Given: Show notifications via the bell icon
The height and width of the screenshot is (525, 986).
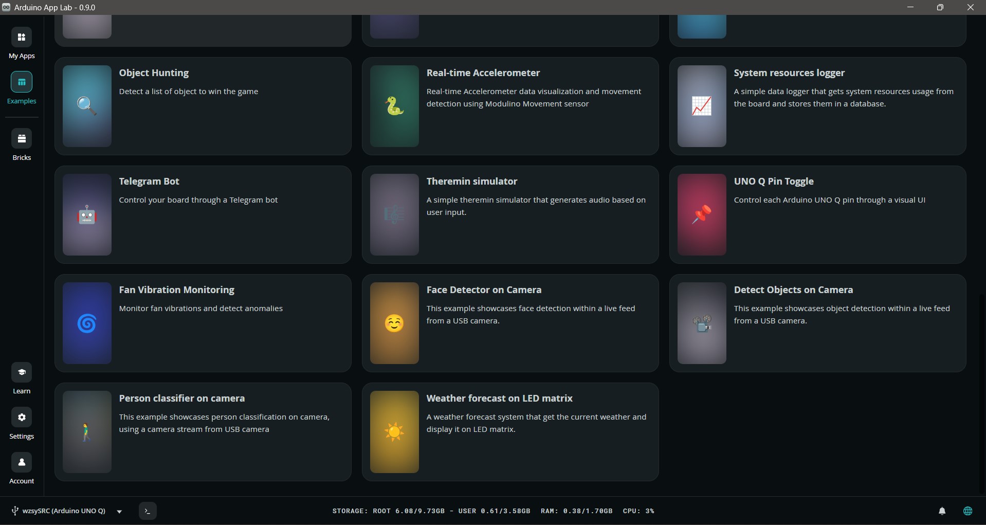Looking at the screenshot, I should (x=942, y=511).
